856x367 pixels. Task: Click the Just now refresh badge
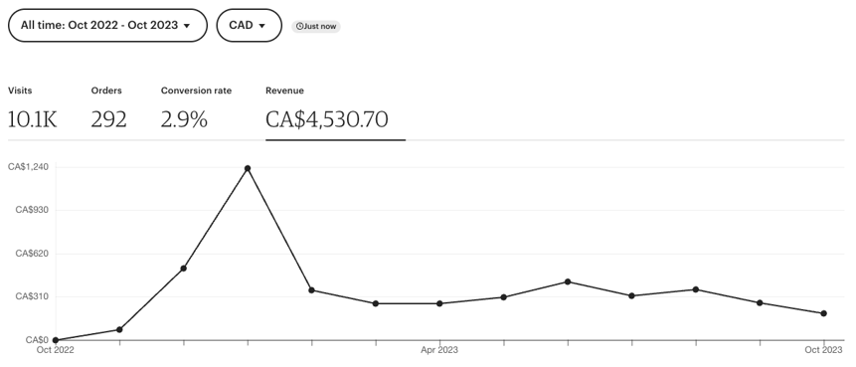point(316,26)
